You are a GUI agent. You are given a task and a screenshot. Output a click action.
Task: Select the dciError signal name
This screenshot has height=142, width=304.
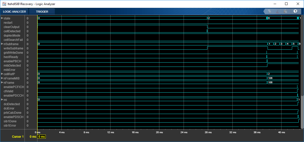[x=9, y=108]
